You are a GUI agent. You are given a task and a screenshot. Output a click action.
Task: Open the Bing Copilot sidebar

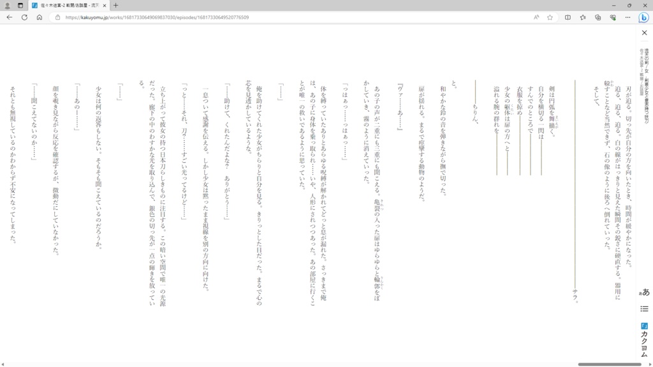pos(643,17)
